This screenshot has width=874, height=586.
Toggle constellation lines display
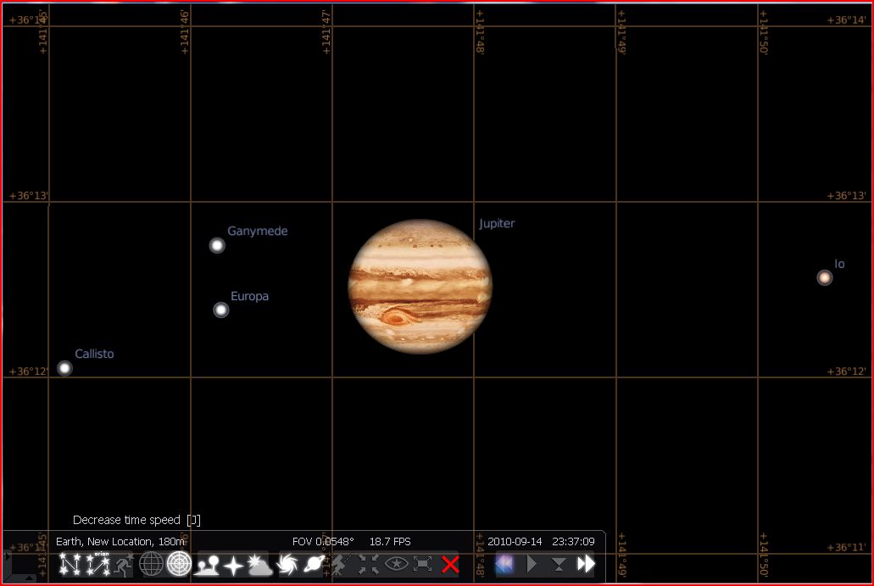pyautogui.click(x=70, y=564)
